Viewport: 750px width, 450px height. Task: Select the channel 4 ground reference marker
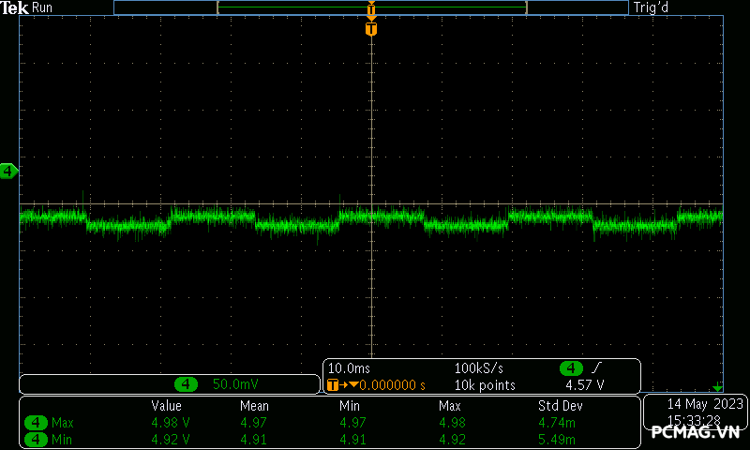pos(8,171)
